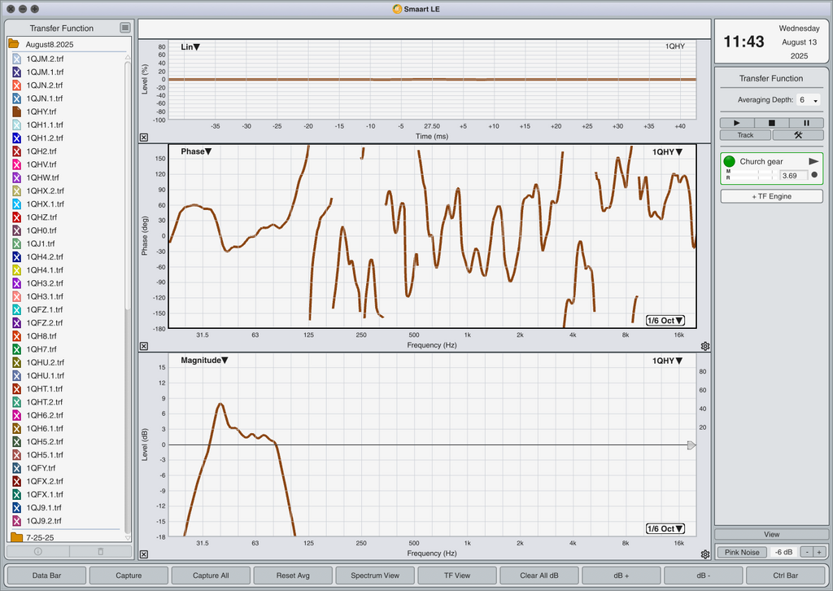Viewport: 833px width, 591px height.
Task: Open the phase plot 1/6 Oct smoothing dropdown
Action: tap(665, 321)
